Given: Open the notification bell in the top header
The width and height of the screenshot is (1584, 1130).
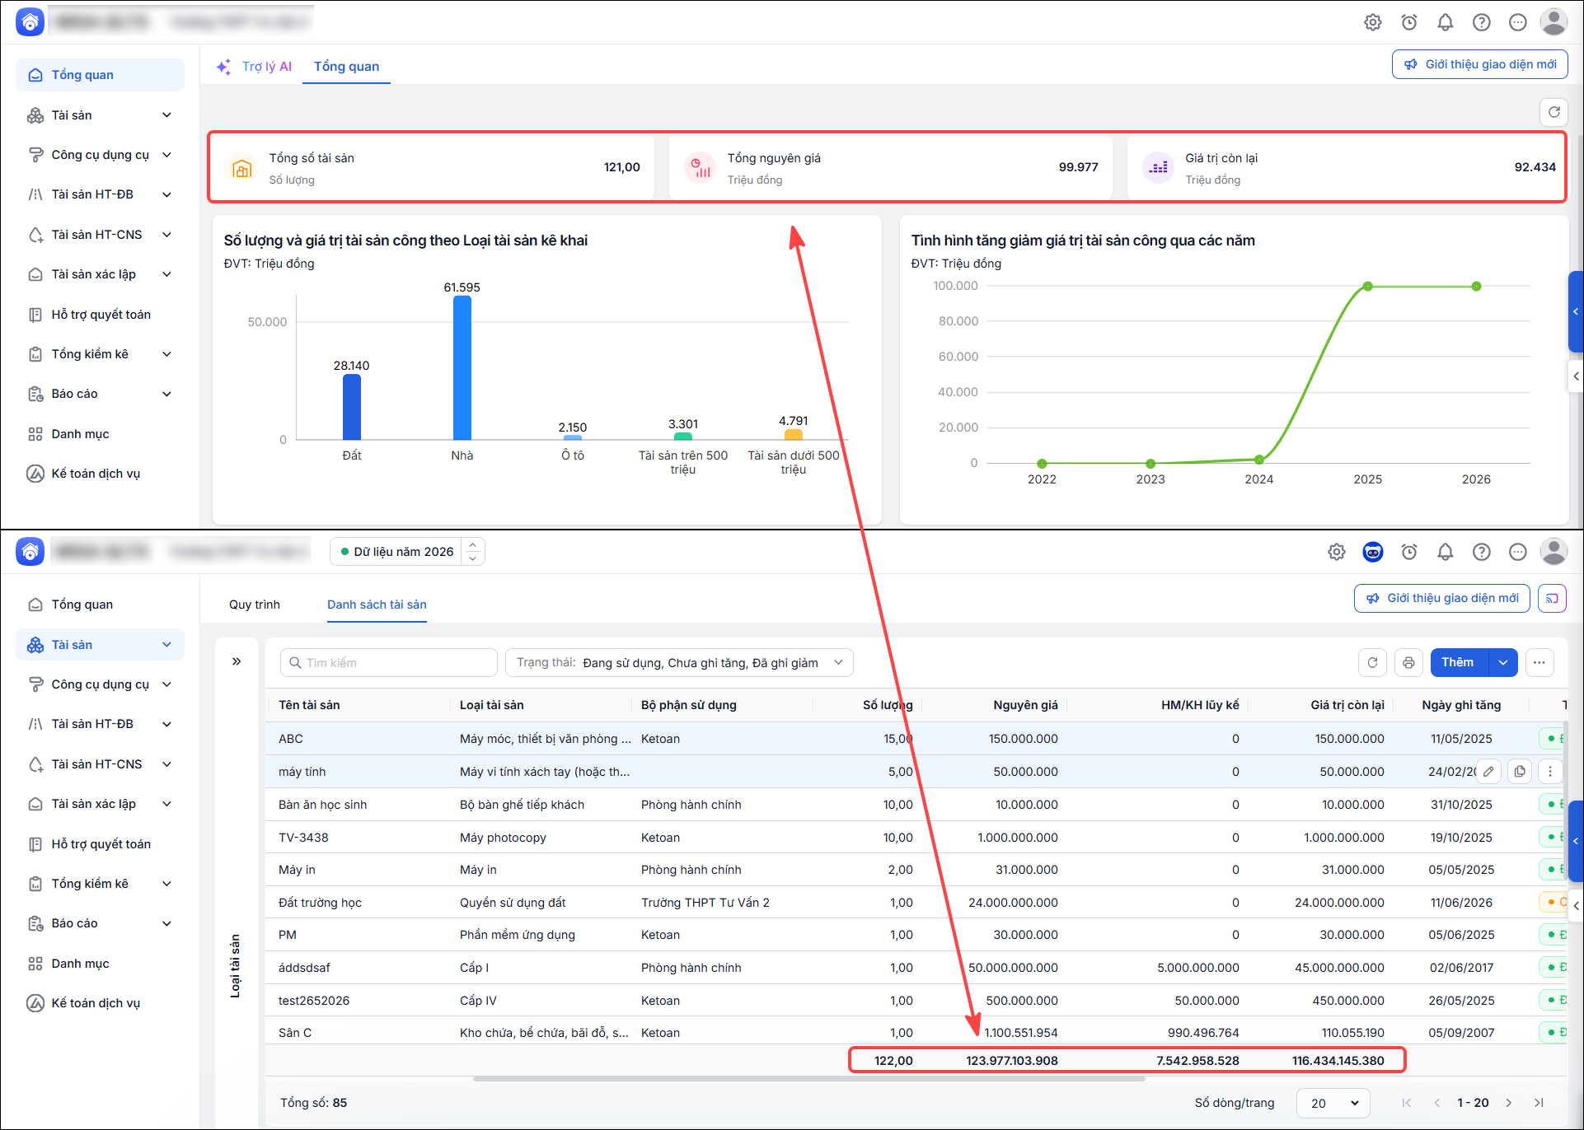Looking at the screenshot, I should 1445,22.
